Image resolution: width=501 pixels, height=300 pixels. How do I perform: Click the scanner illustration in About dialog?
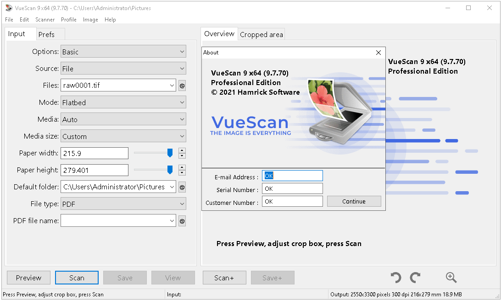tap(340, 112)
